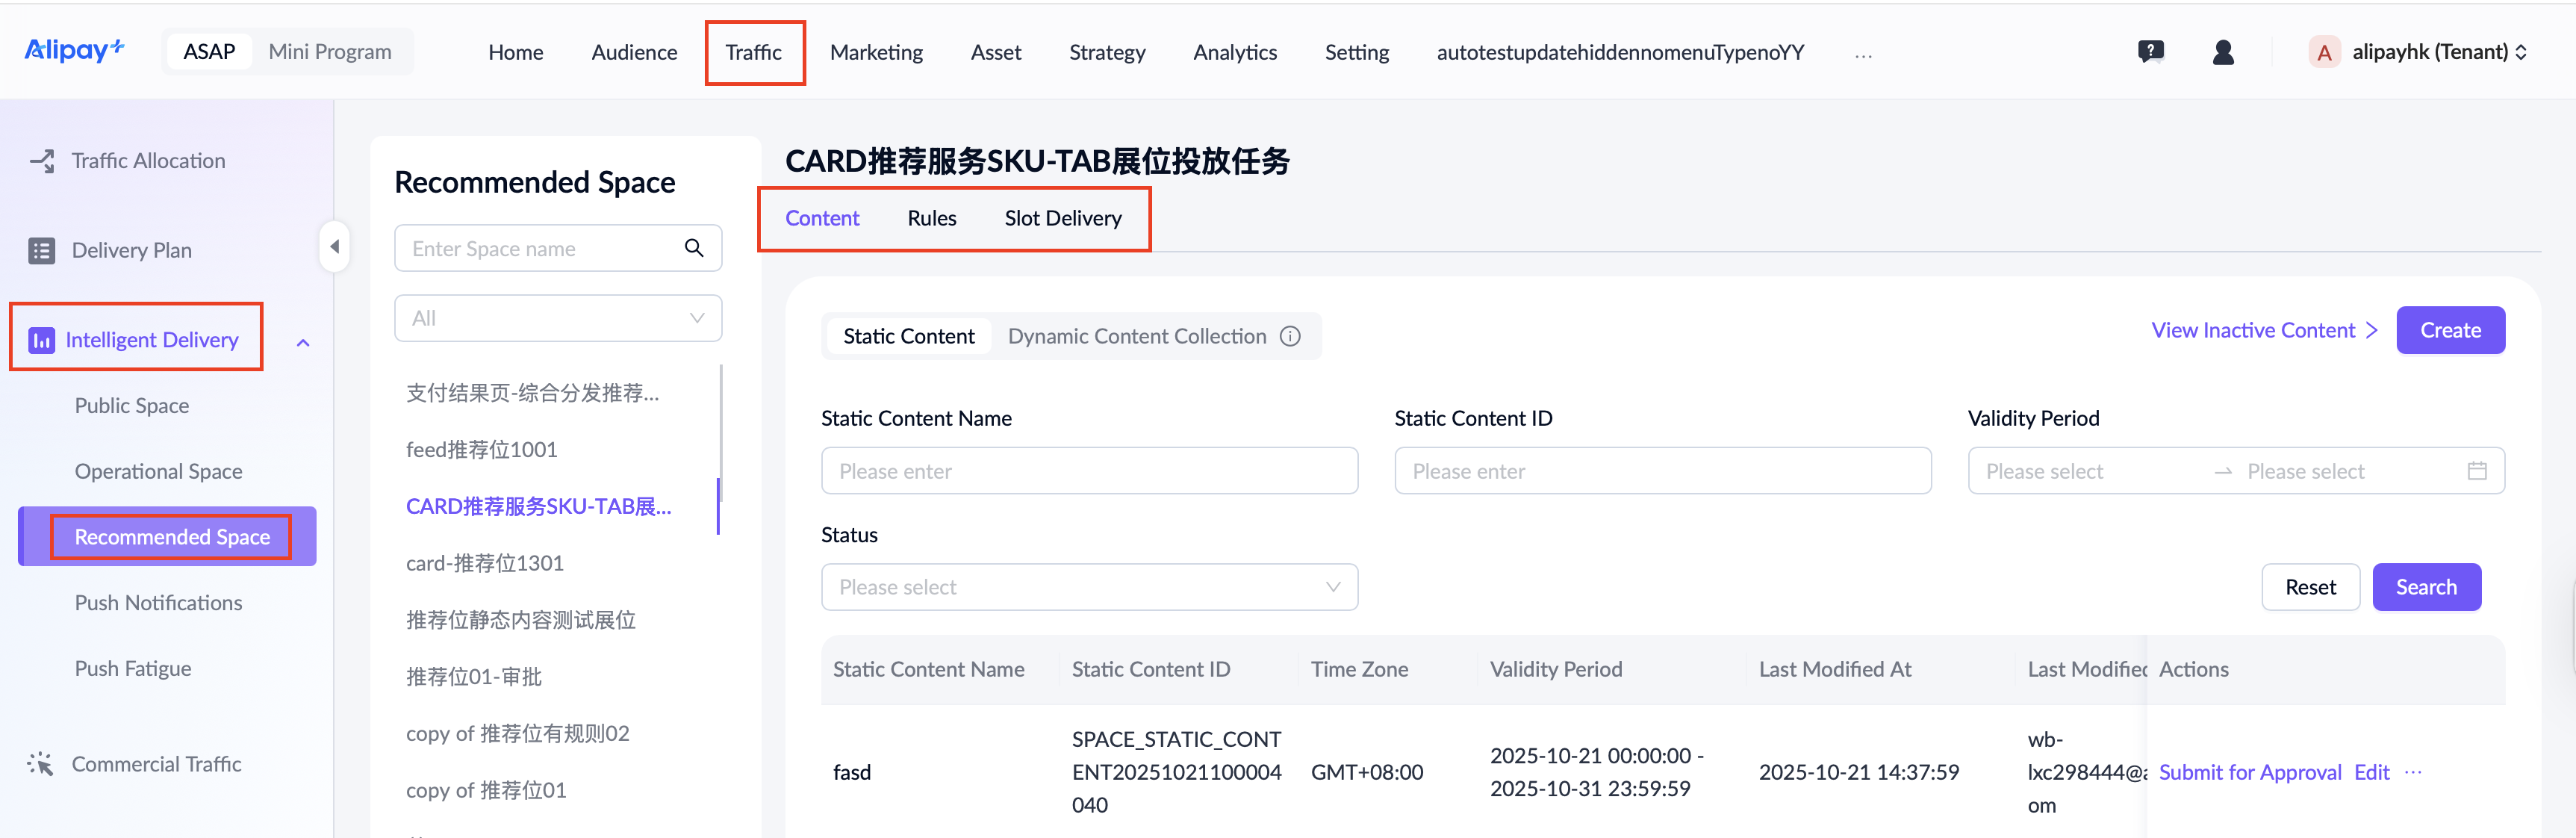Click Submit for Approval link for fasd
The width and height of the screenshot is (2576, 838).
2249,773
